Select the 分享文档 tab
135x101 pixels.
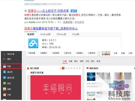coord(67,53)
